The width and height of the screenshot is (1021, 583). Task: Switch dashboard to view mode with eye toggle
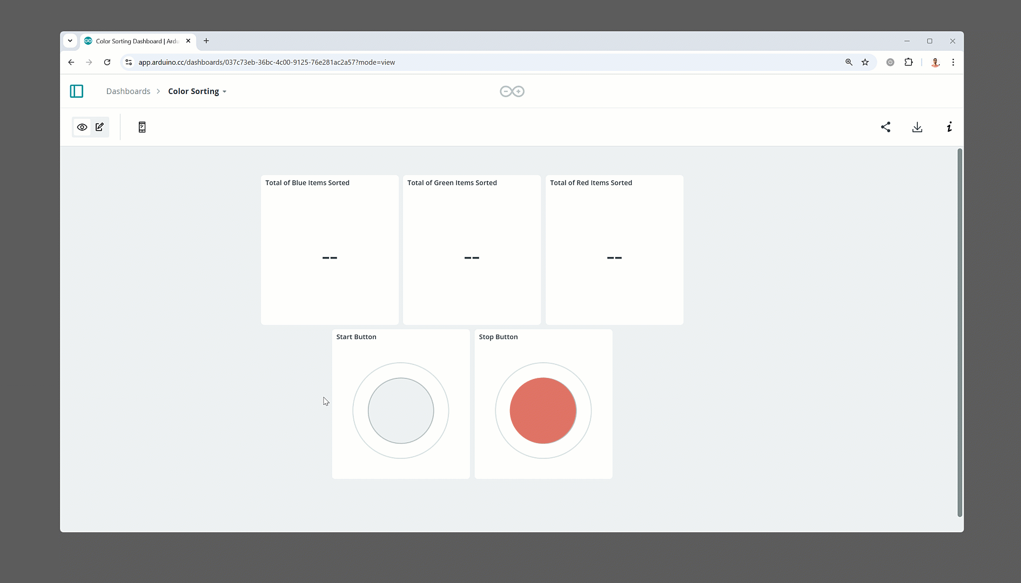pyautogui.click(x=82, y=127)
